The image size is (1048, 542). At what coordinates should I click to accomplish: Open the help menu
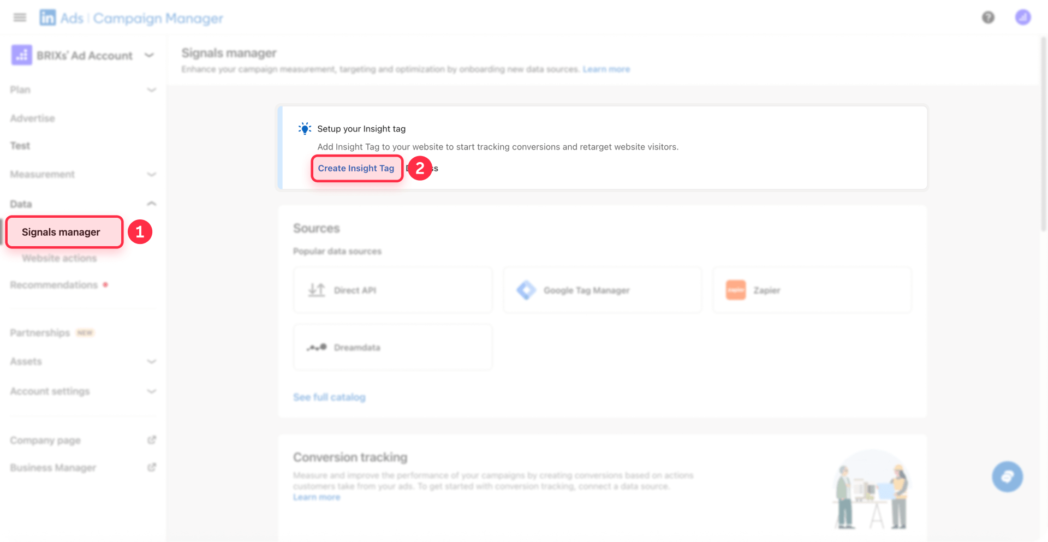pos(988,17)
